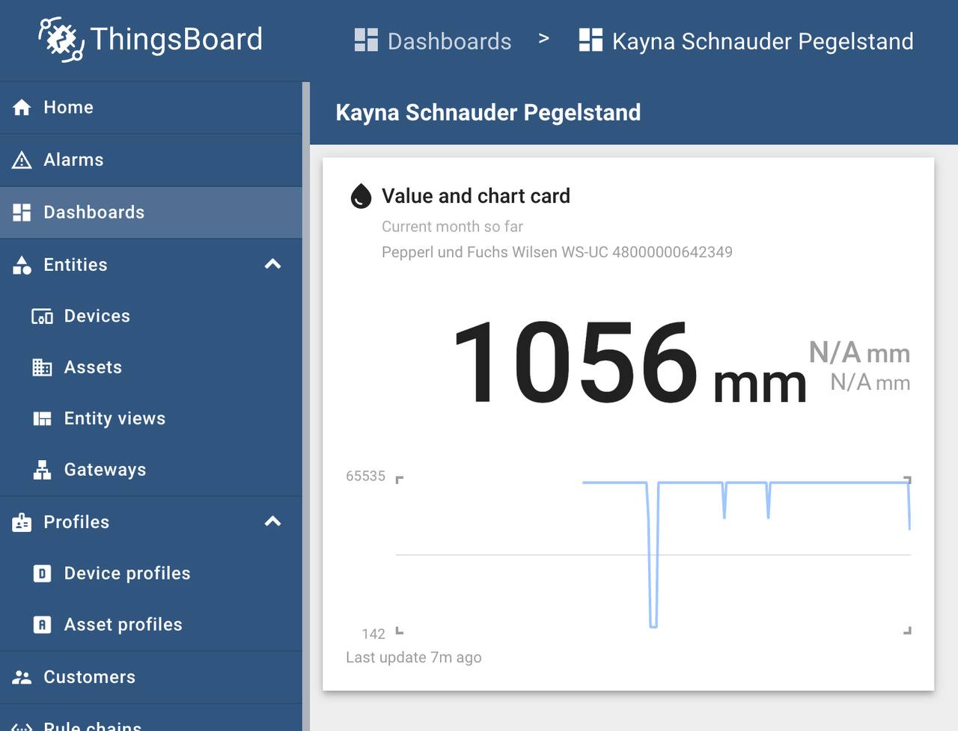This screenshot has height=731, width=958.
Task: Open the Home menu item
Action: [150, 108]
